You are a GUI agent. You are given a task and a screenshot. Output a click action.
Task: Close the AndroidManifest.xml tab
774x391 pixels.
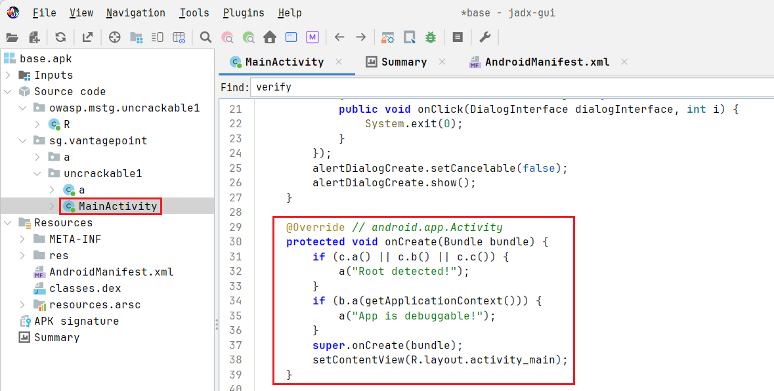point(624,62)
